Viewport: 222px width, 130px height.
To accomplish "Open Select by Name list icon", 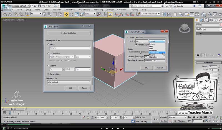I will [x=49, y=14].
